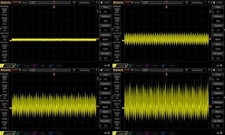Select the Fall Time measurement in the top-right capture
The height and width of the screenshot is (135, 225).
point(117,38)
